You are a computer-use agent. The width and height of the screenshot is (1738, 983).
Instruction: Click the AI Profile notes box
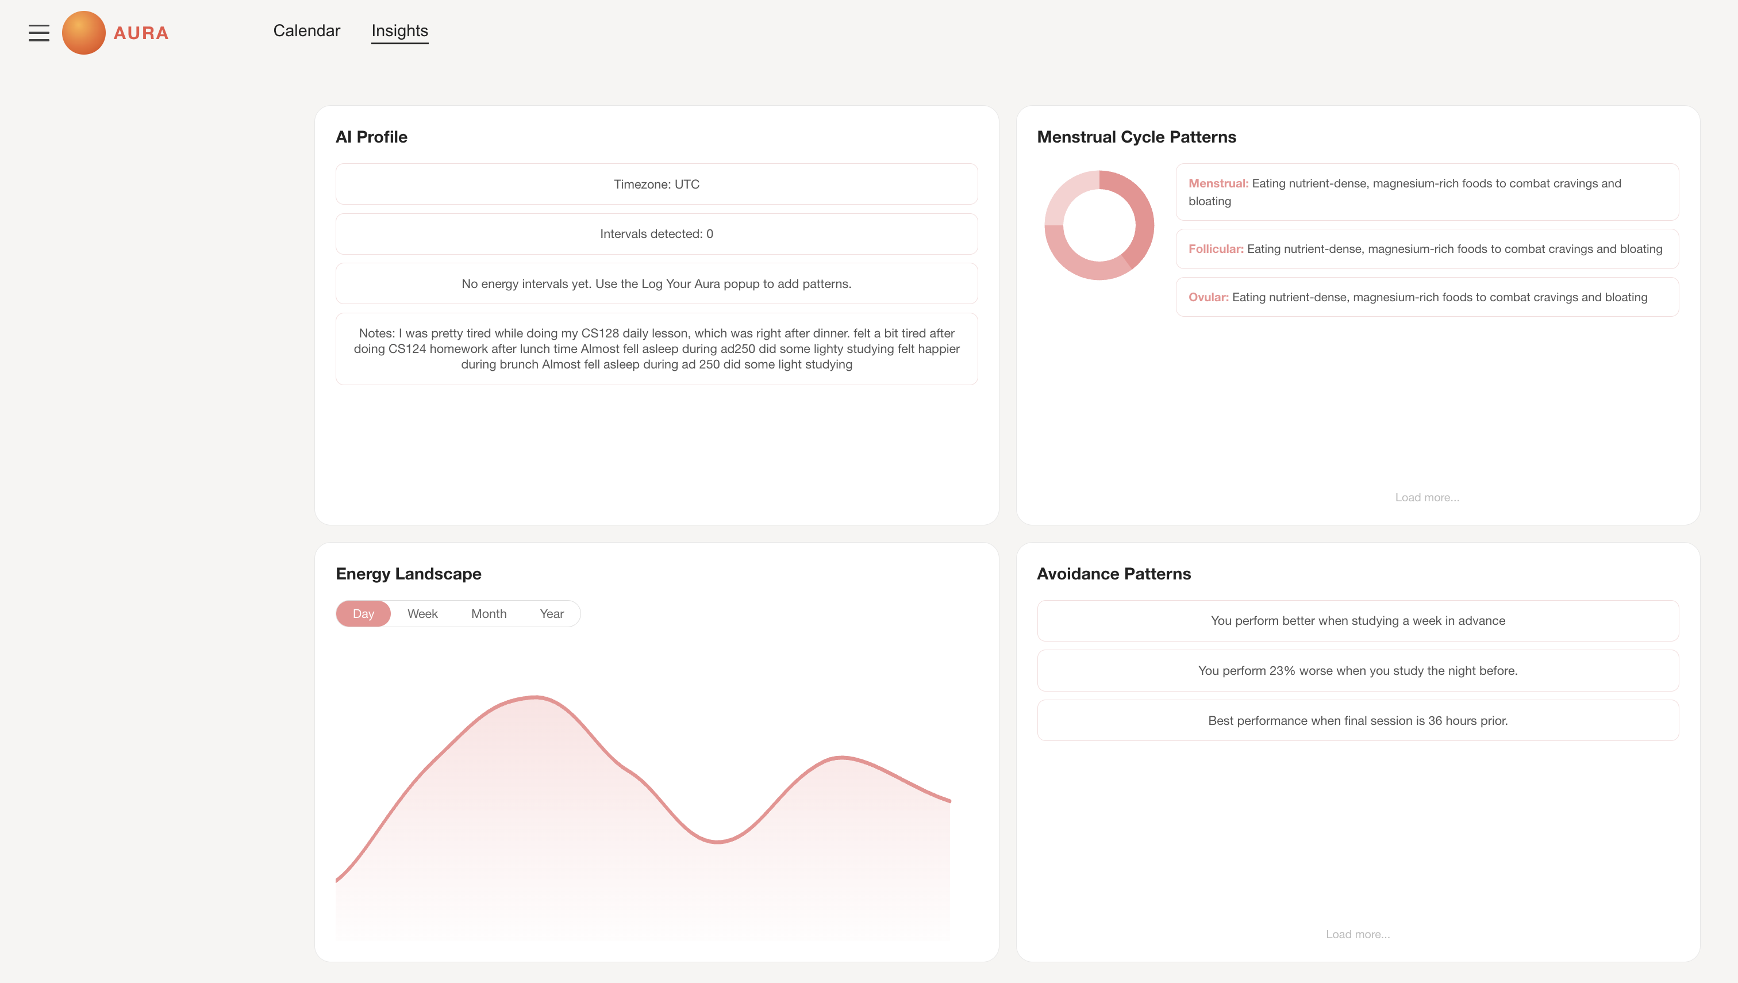point(656,348)
